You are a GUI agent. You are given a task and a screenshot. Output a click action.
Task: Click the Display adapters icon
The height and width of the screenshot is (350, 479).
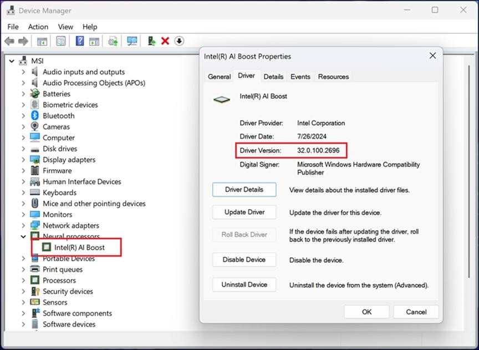click(35, 160)
